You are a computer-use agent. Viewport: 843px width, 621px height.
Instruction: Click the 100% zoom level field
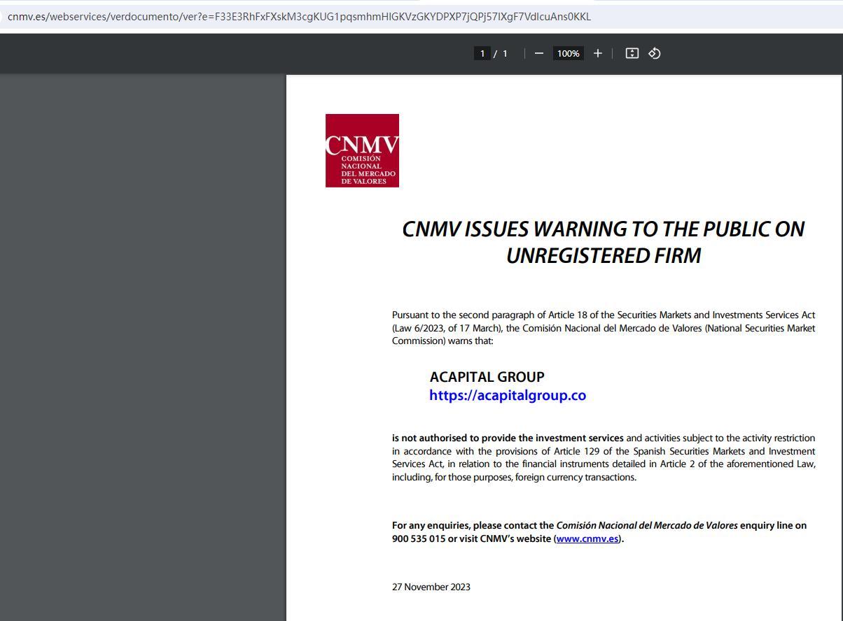pos(568,53)
